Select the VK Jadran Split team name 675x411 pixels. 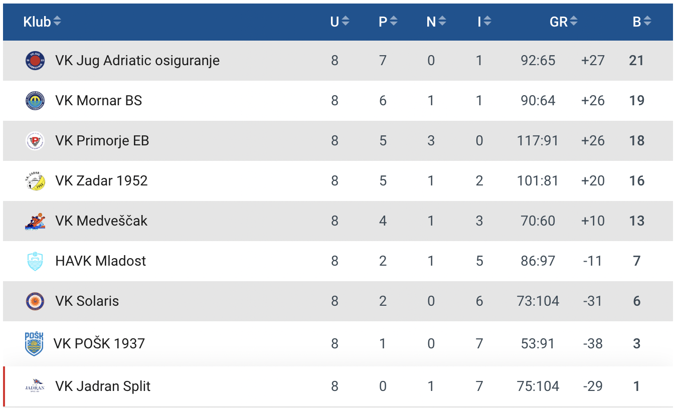point(103,386)
